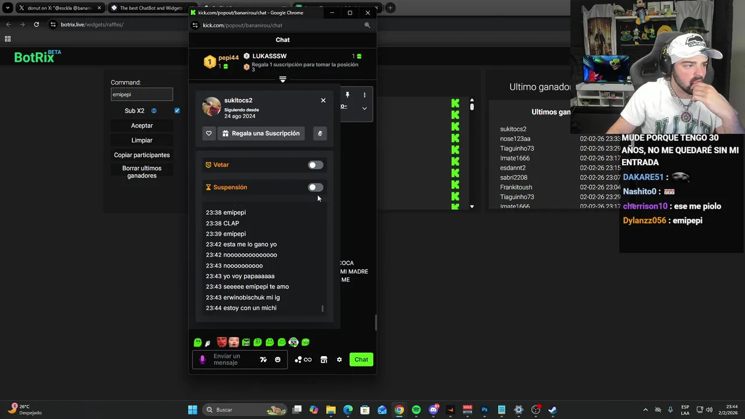This screenshot has height=419, width=745.
Task: Click the Limpiar button
Action: [x=142, y=140]
